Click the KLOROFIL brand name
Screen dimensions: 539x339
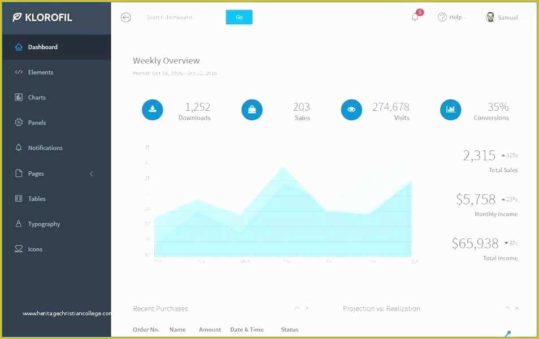(49, 17)
